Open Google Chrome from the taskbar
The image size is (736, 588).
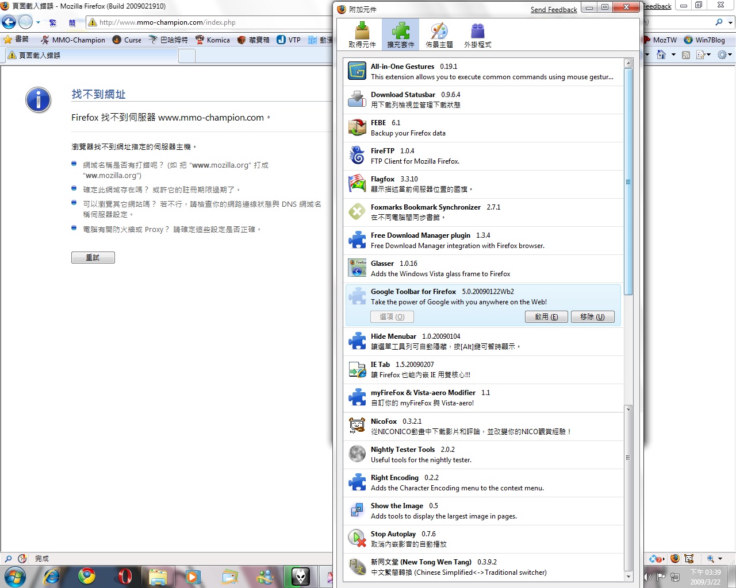(x=87, y=576)
